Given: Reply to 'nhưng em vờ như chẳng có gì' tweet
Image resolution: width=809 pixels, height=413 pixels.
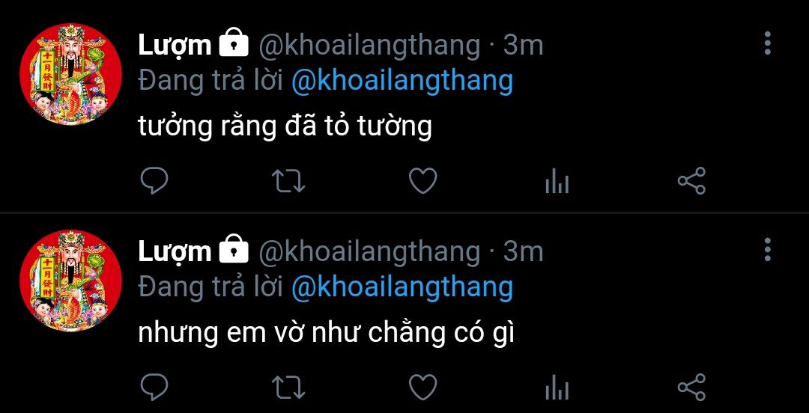Looking at the screenshot, I should tap(154, 388).
